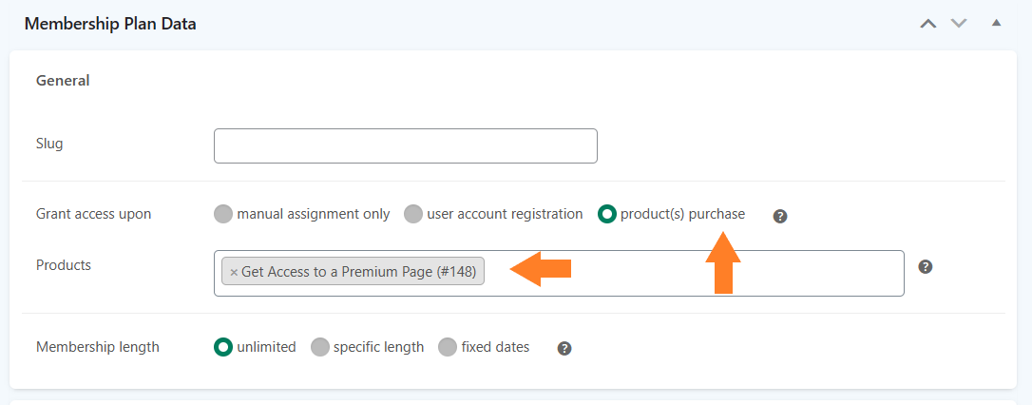This screenshot has width=1032, height=405.
Task: Click the General section heading
Action: [63, 81]
